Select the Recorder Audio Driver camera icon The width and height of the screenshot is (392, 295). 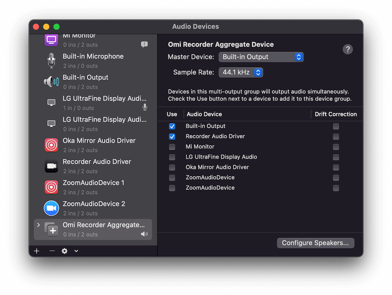click(51, 166)
